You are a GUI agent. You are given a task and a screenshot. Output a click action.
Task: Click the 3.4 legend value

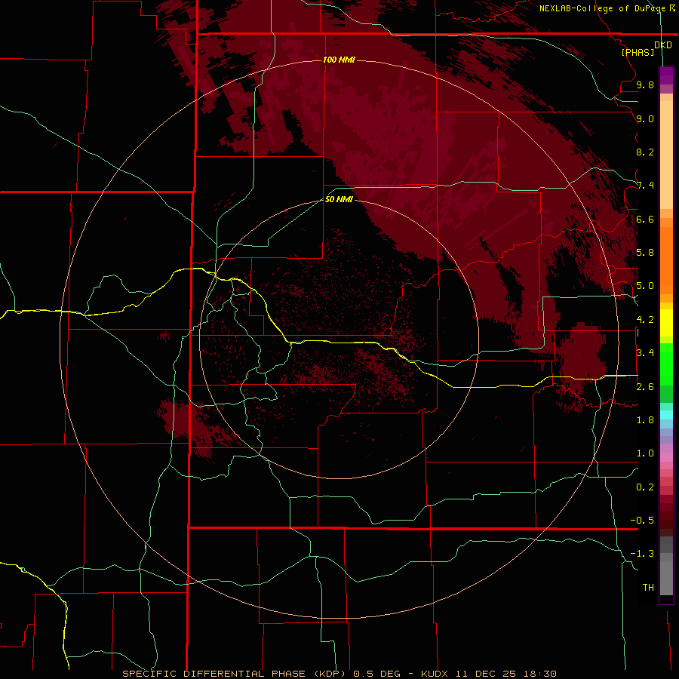point(645,353)
